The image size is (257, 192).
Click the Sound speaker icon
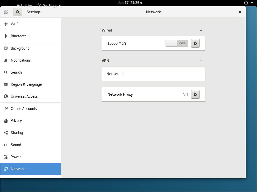point(6,145)
